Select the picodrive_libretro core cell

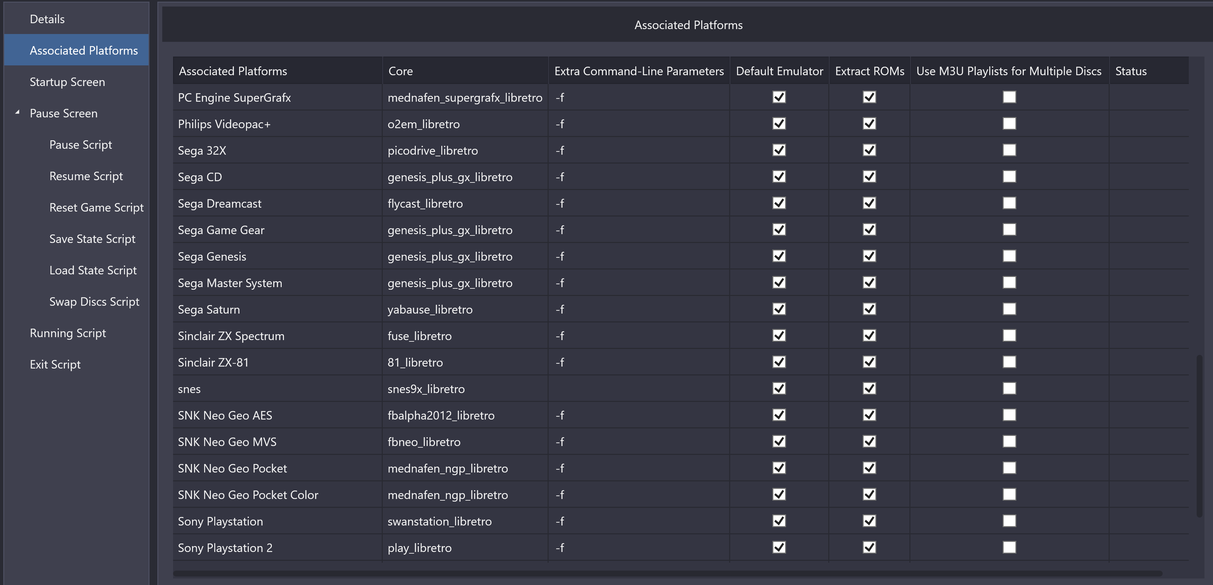point(465,150)
